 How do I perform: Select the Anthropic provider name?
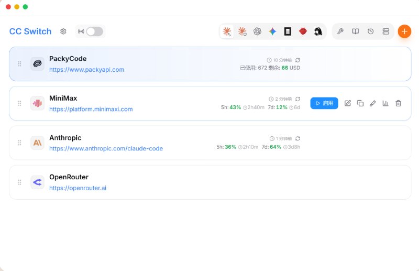click(65, 138)
